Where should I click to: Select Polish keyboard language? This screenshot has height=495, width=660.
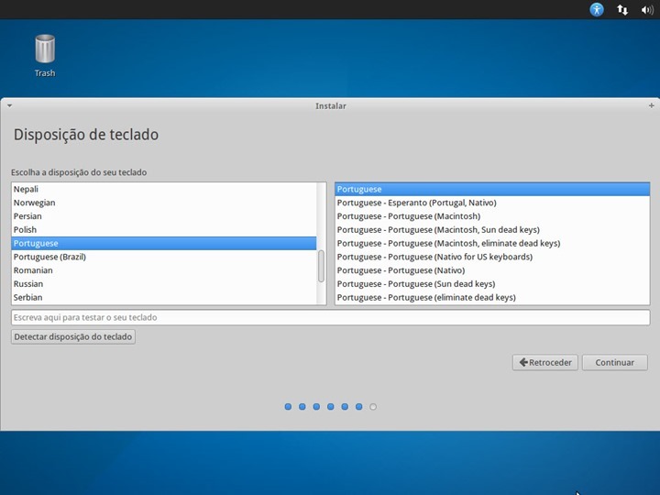(x=164, y=229)
